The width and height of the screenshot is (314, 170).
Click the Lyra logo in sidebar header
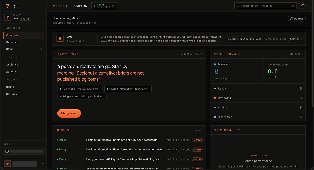(7, 6)
